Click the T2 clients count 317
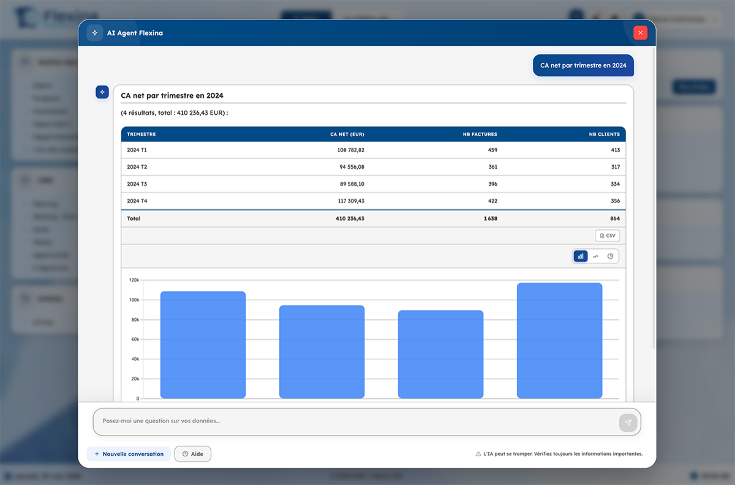The height and width of the screenshot is (485, 735). [615, 167]
